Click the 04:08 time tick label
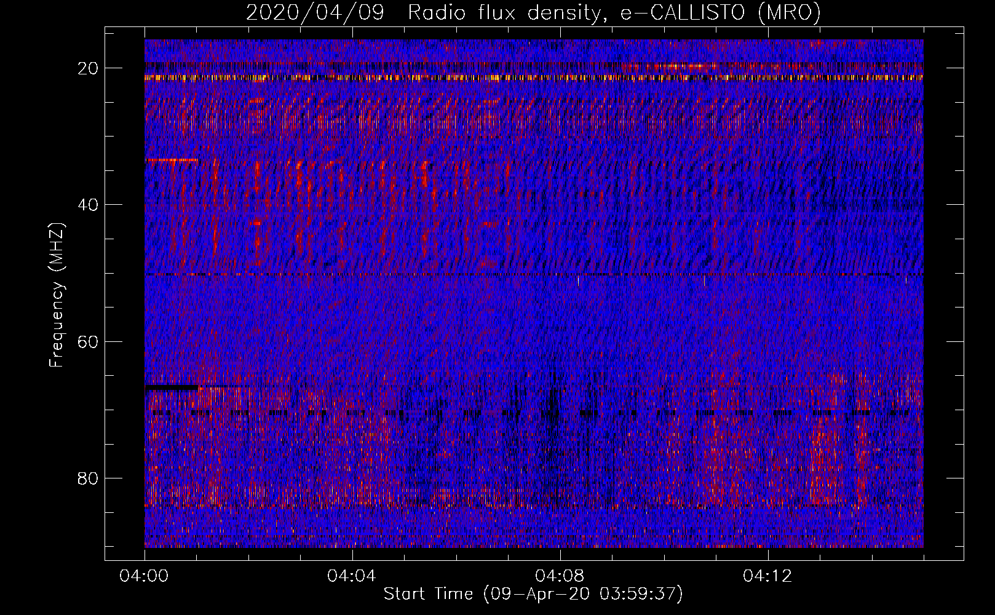Screen dimensions: 995x615 click(560, 576)
